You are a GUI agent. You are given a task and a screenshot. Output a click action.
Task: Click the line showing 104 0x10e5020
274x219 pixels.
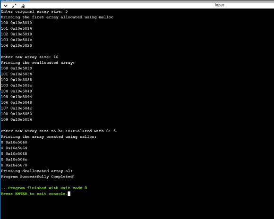(17, 46)
